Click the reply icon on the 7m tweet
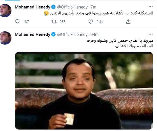Viewport: 157px width, 131px height. point(17,22)
